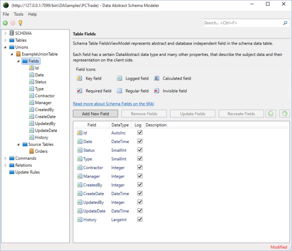Click the Source Tables folder icon
292x251 pixels.
pos(25,144)
